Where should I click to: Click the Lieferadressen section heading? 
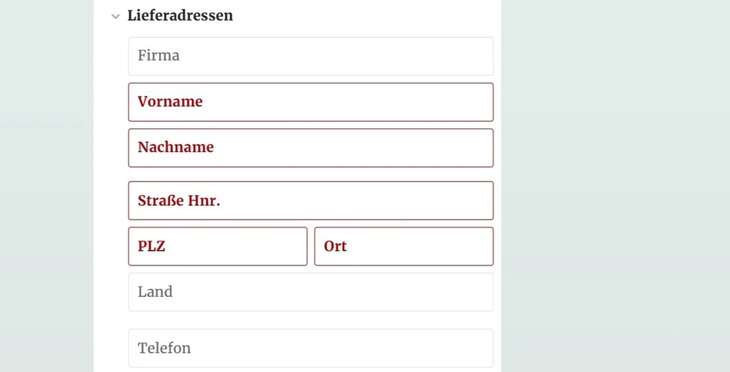[x=180, y=15]
